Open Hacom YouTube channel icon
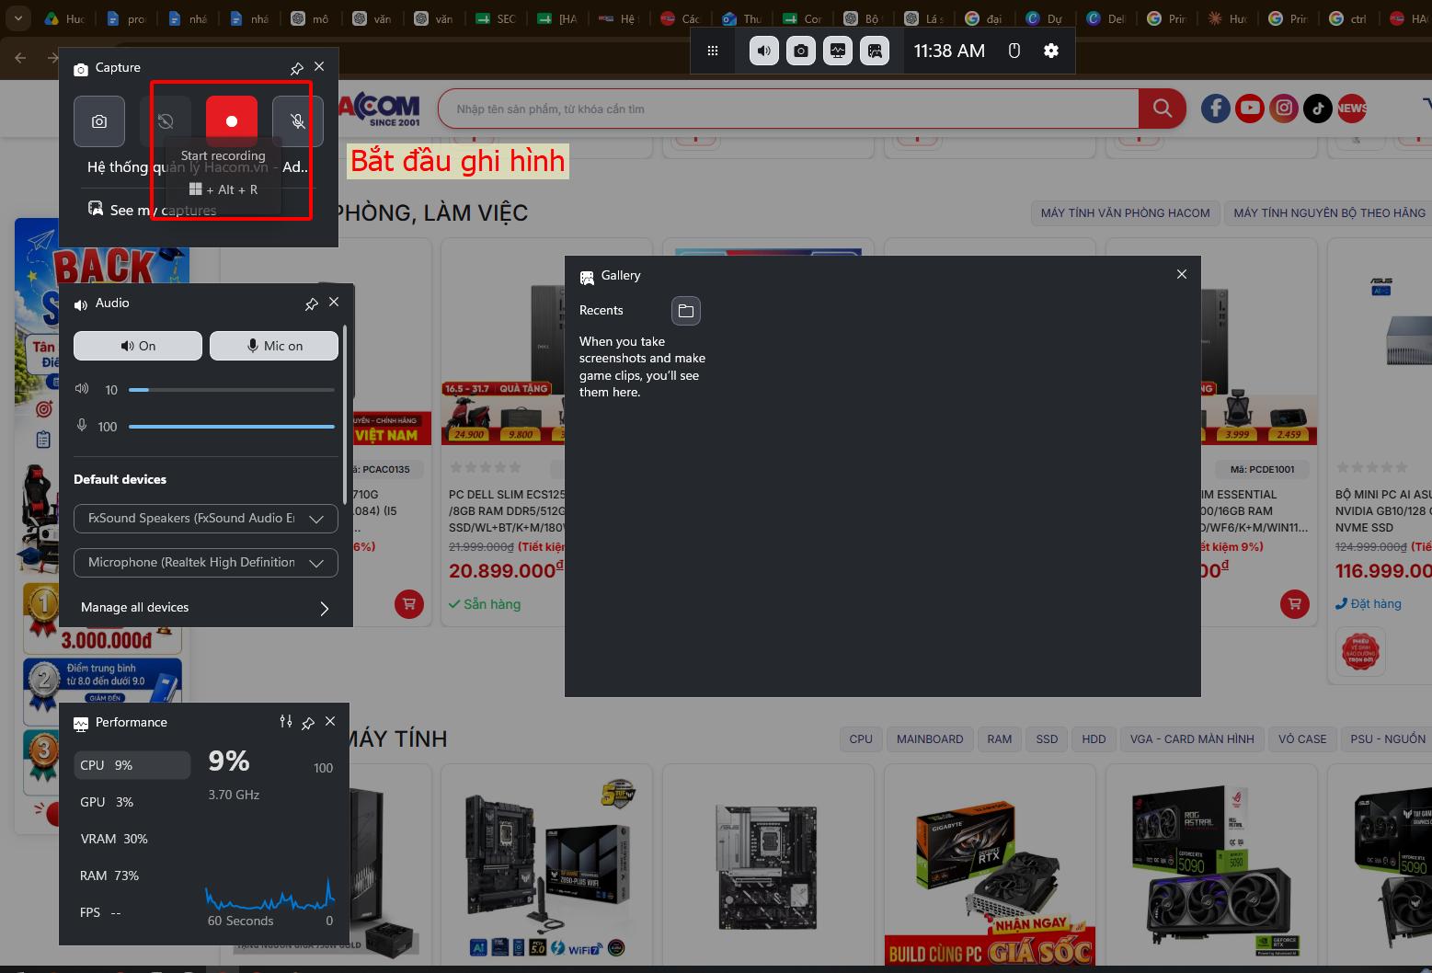Screen dimensions: 1432x973 coord(1250,109)
